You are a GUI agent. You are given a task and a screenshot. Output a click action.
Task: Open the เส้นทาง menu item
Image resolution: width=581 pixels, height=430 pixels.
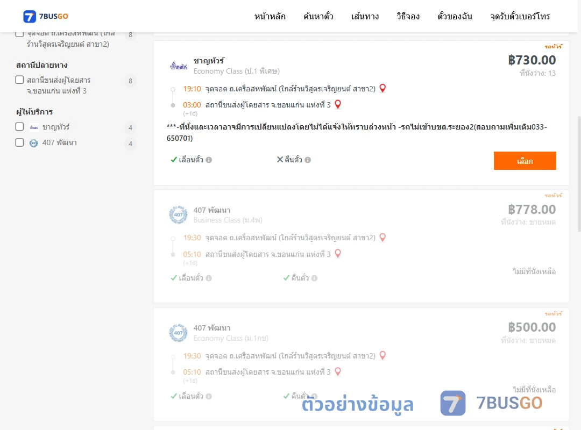pos(365,16)
